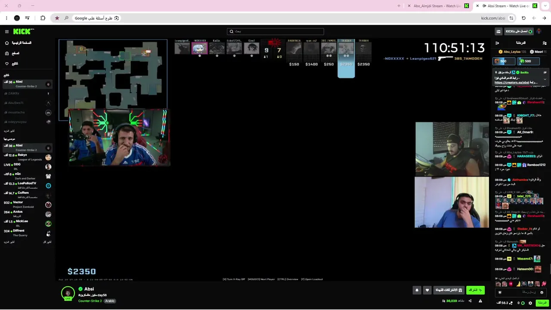
Task: Switch to Abo_Almjdi Stream browser tab
Action: coord(438,6)
